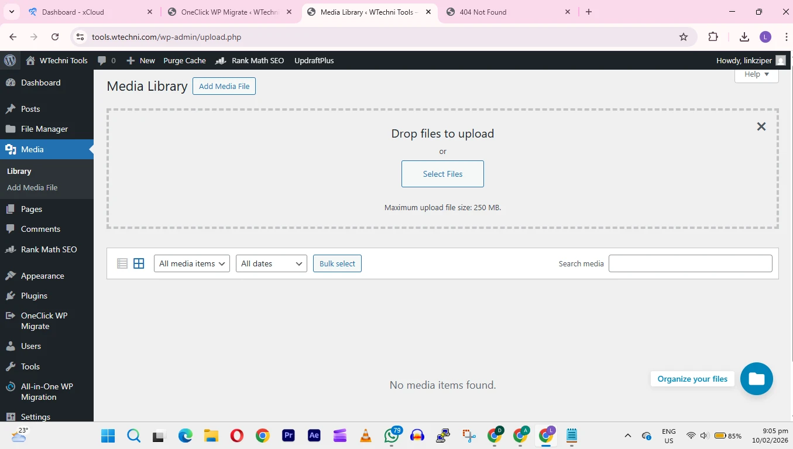Reload the current browser page
This screenshot has height=449, width=793.
point(55,37)
